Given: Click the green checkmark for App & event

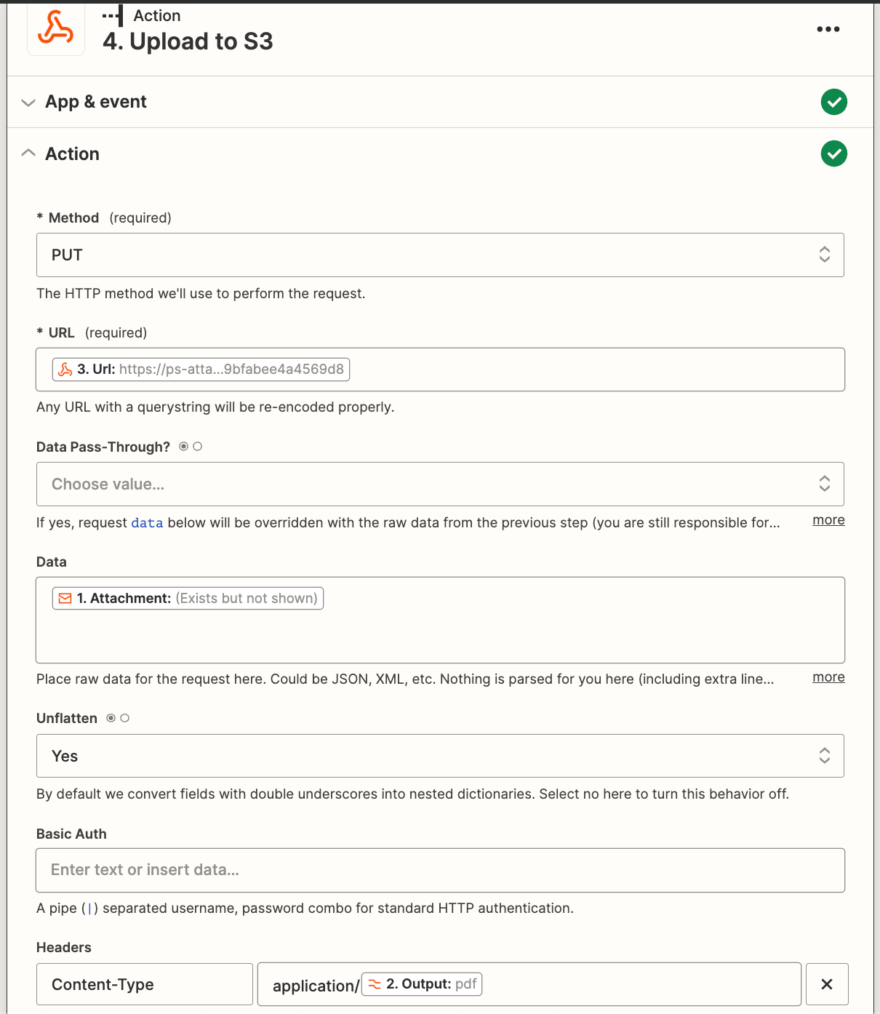Looking at the screenshot, I should [833, 102].
